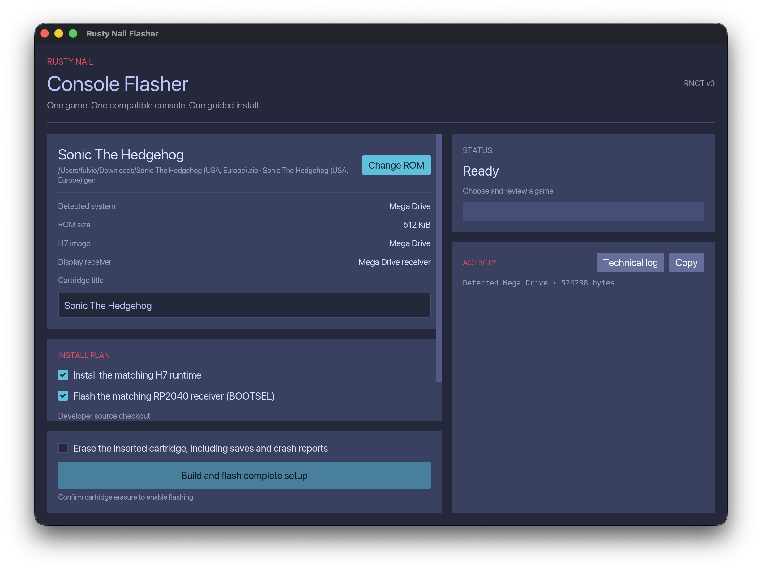Click the 'Mega Drive' H7 image value
This screenshot has height=571, width=762.
coord(410,243)
